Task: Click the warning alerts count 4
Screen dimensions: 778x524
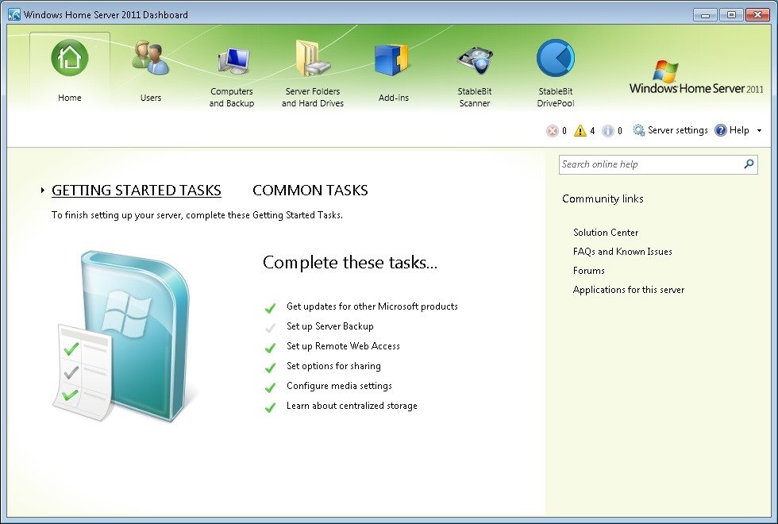Action: (592, 131)
